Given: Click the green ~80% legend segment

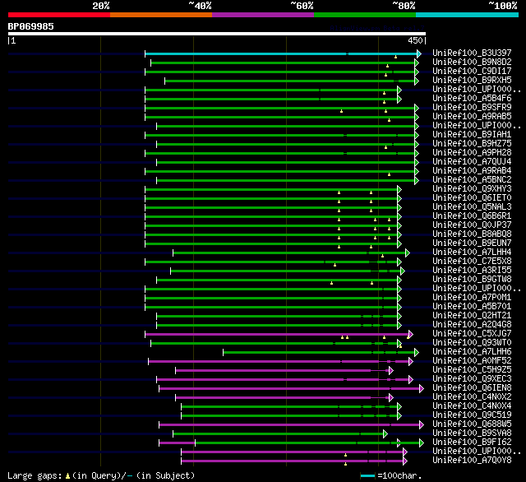Looking at the screenshot, I should tap(365, 15).
